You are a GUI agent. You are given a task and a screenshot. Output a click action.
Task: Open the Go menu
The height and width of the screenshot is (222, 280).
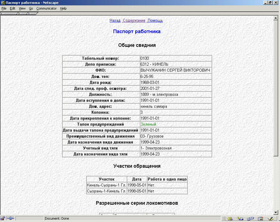point(31,8)
